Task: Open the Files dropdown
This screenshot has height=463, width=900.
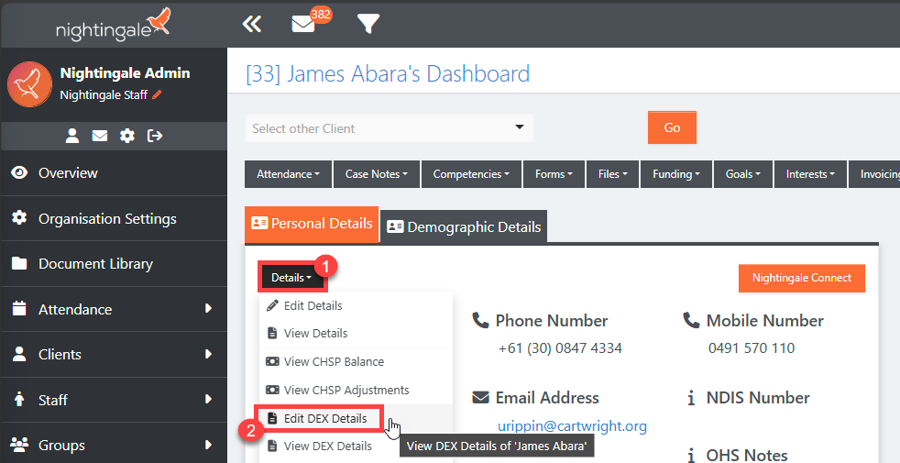Action: 612,174
